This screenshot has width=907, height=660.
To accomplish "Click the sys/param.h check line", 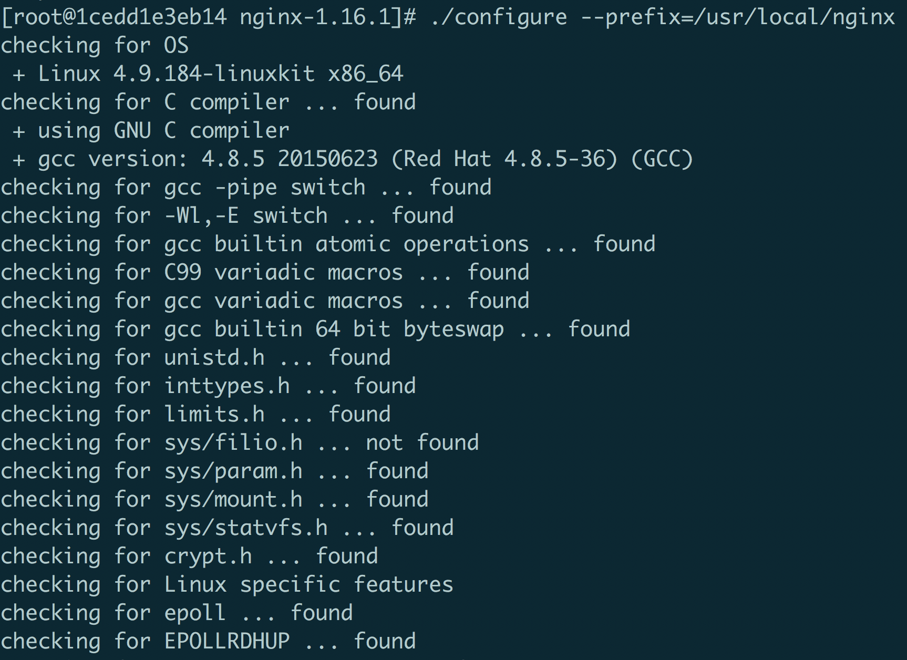I will pos(214,471).
